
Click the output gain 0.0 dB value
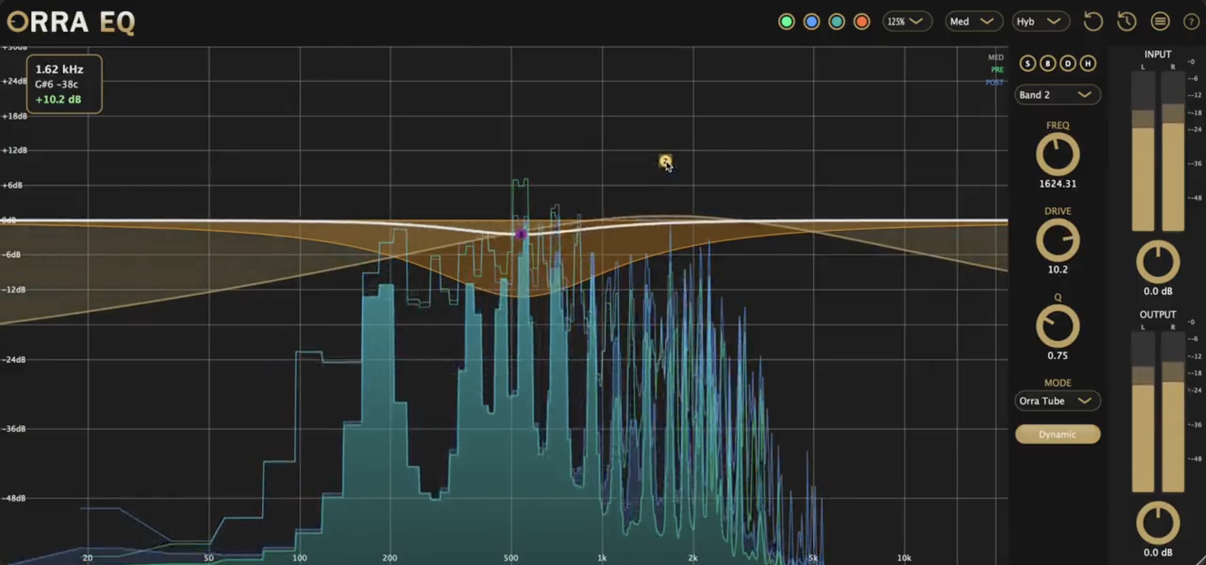pyautogui.click(x=1158, y=552)
